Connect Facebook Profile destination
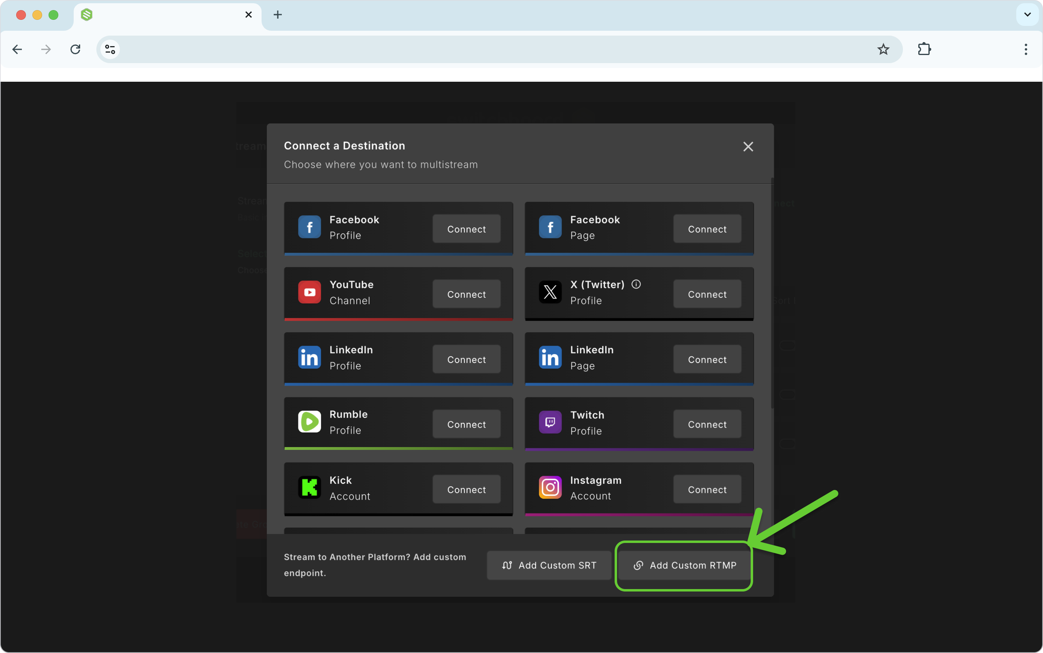The height and width of the screenshot is (653, 1043). [x=466, y=229]
